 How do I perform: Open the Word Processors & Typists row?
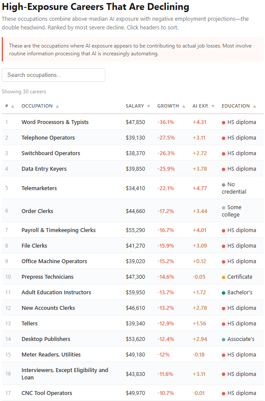pos(132,122)
